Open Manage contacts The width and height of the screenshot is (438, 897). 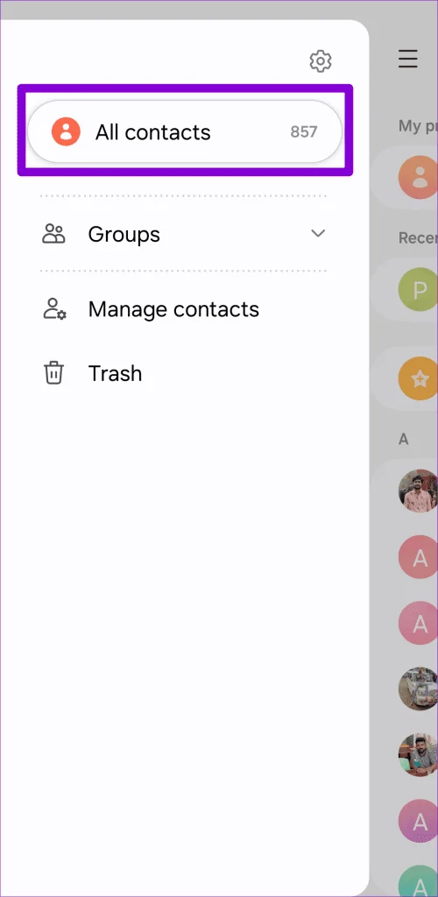tap(173, 309)
